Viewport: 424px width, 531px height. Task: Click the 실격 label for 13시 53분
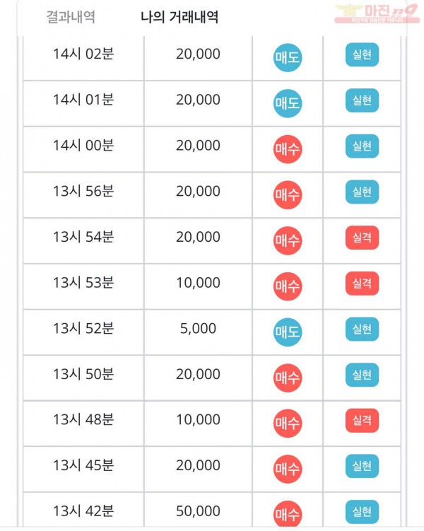362,283
